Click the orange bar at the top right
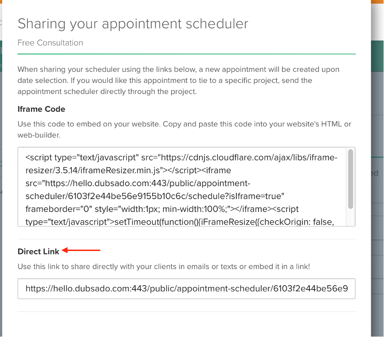384x337 pixels. point(377,1)
